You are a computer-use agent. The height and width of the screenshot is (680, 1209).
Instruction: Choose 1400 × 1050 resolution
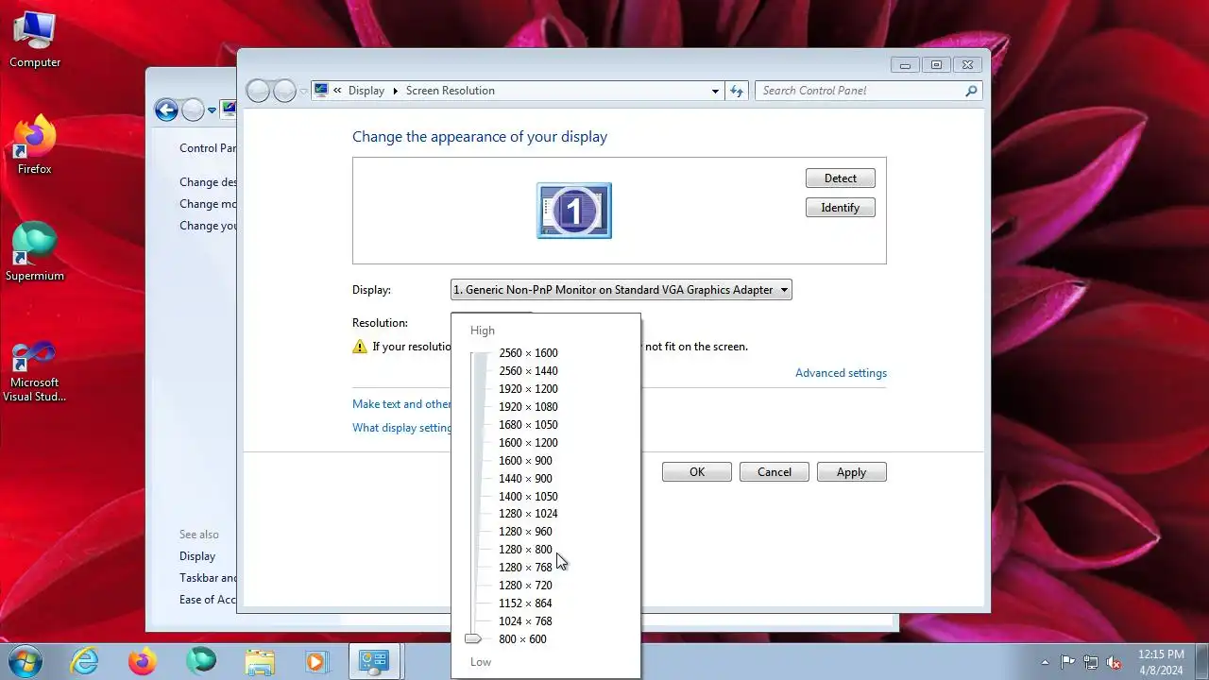528,497
